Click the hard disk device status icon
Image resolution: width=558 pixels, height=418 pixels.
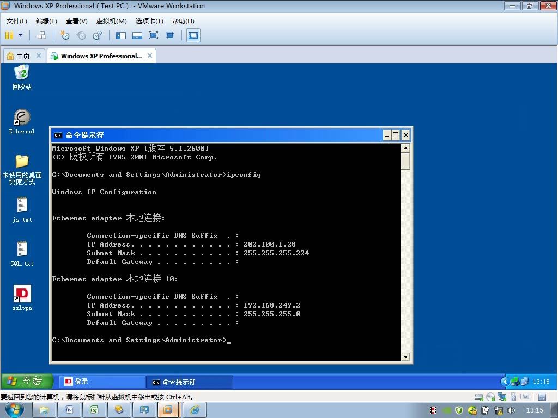click(x=479, y=397)
